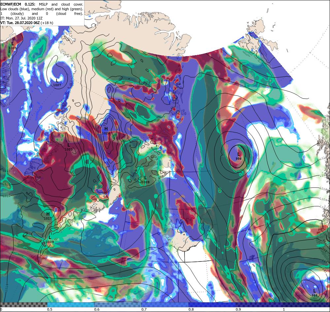Click the 0.8 to 0.9 dark blue legend segment
The image size is (330, 312).
212,305
